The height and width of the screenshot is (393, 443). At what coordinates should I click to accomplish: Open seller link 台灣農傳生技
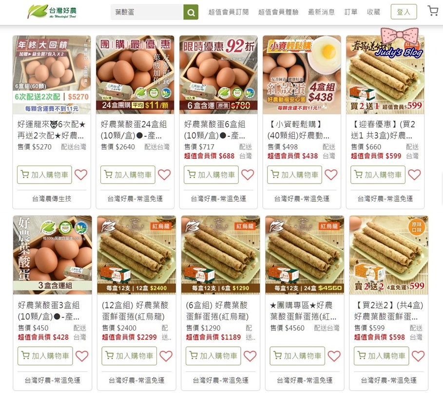[x=52, y=199]
